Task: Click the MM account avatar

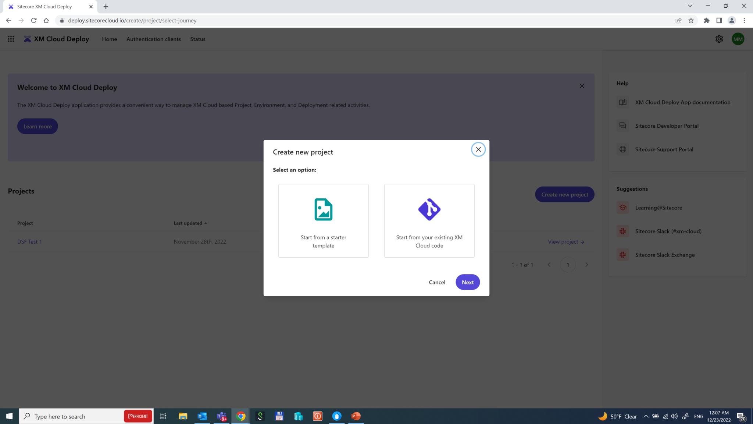Action: coord(738,39)
